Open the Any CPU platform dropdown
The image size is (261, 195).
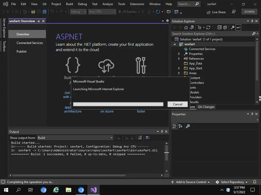click(102, 12)
